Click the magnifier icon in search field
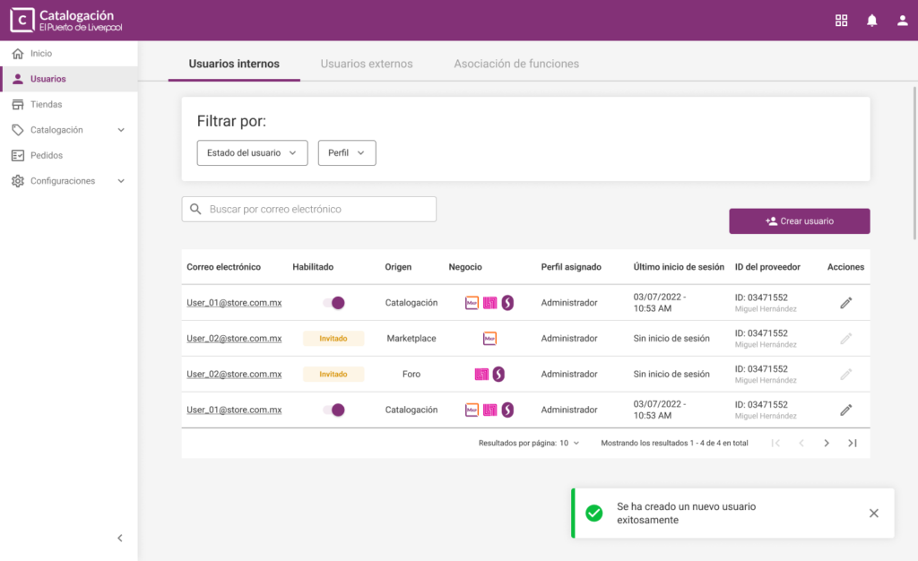The width and height of the screenshot is (918, 561). 195,209
